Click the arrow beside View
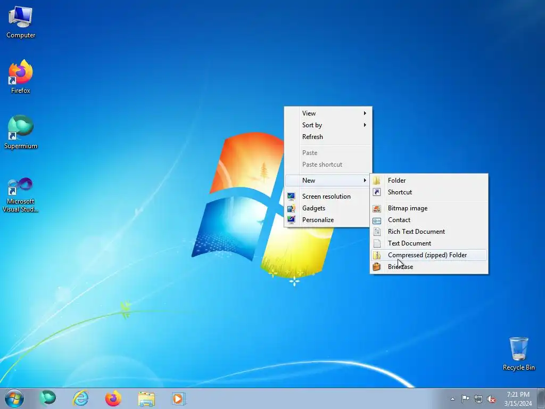This screenshot has width=545, height=409. tap(365, 113)
